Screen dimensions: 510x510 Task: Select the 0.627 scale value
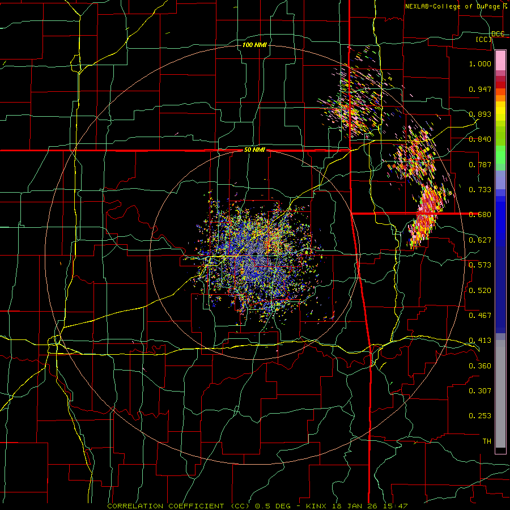[x=480, y=240]
